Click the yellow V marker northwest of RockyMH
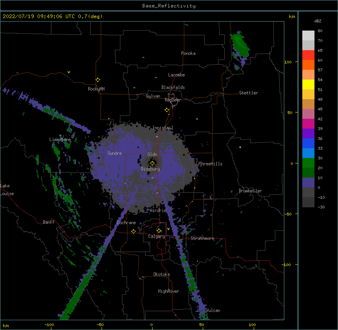This screenshot has height=330, width=338. (69, 72)
